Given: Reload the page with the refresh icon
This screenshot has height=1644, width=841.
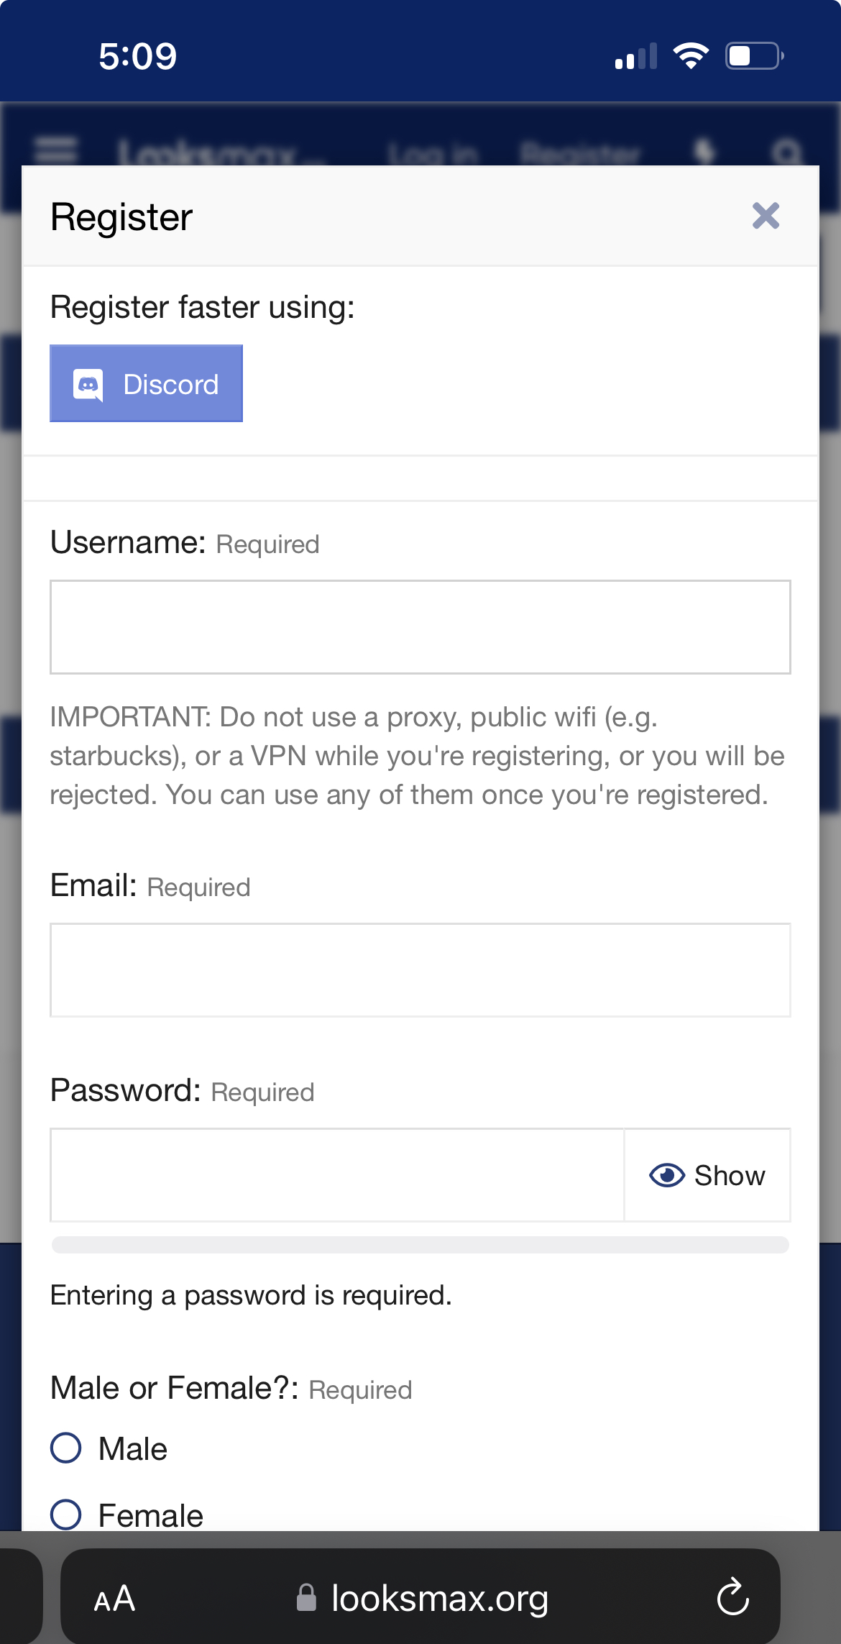Looking at the screenshot, I should click(x=733, y=1597).
